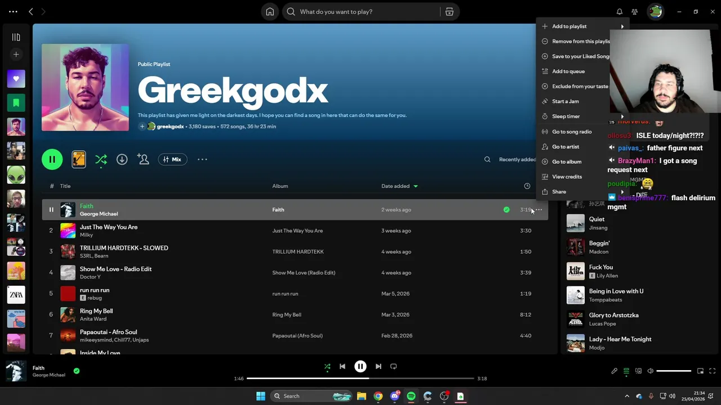Toggle the Queue view icon
The image size is (721, 405).
(x=626, y=371)
